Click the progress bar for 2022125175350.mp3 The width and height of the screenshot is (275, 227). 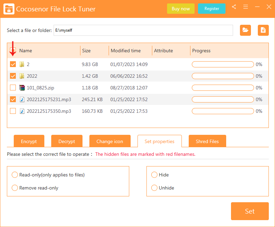coord(223,111)
